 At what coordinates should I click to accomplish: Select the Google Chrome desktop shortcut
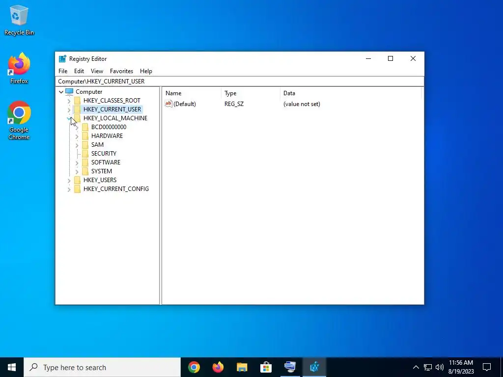(19, 121)
